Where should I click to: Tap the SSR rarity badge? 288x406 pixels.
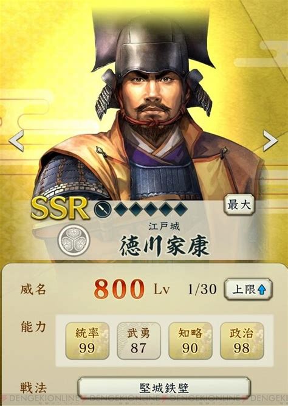[60, 208]
